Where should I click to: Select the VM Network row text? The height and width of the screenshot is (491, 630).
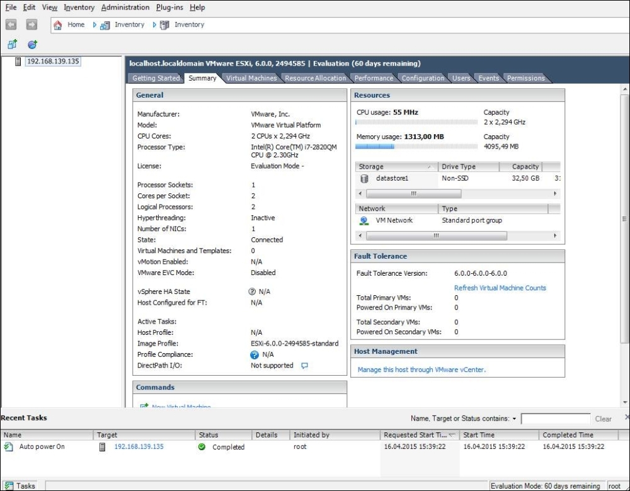[394, 220]
